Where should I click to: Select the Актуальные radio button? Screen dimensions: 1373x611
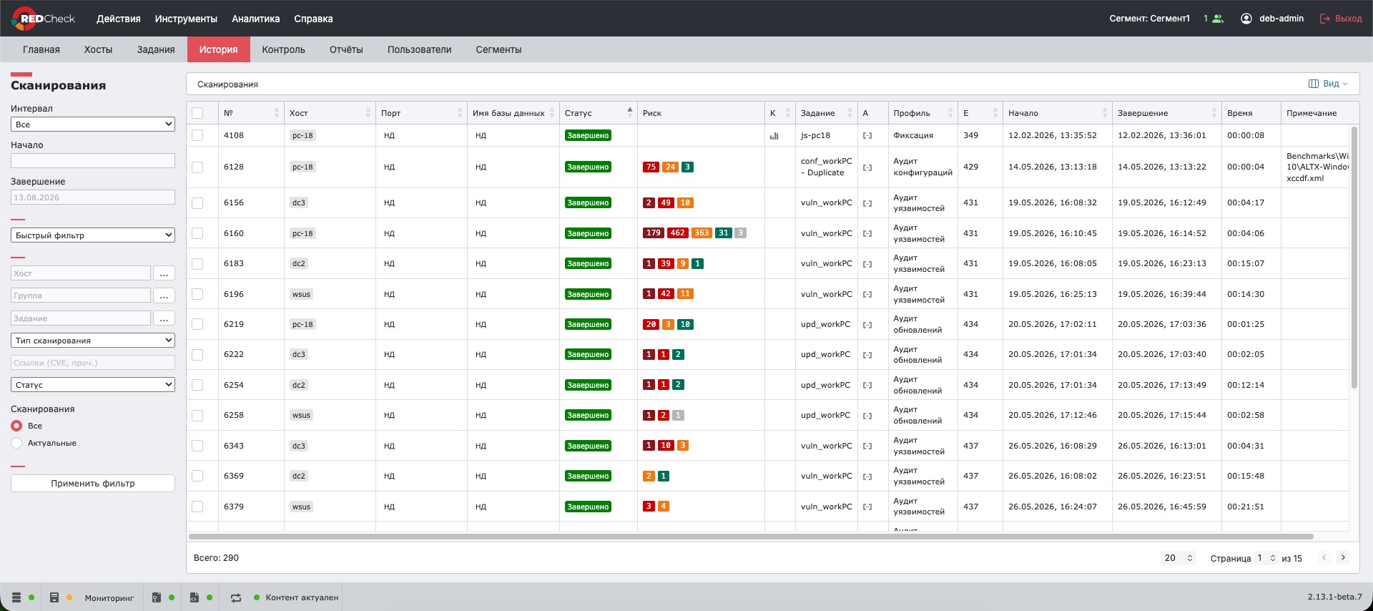(16, 443)
